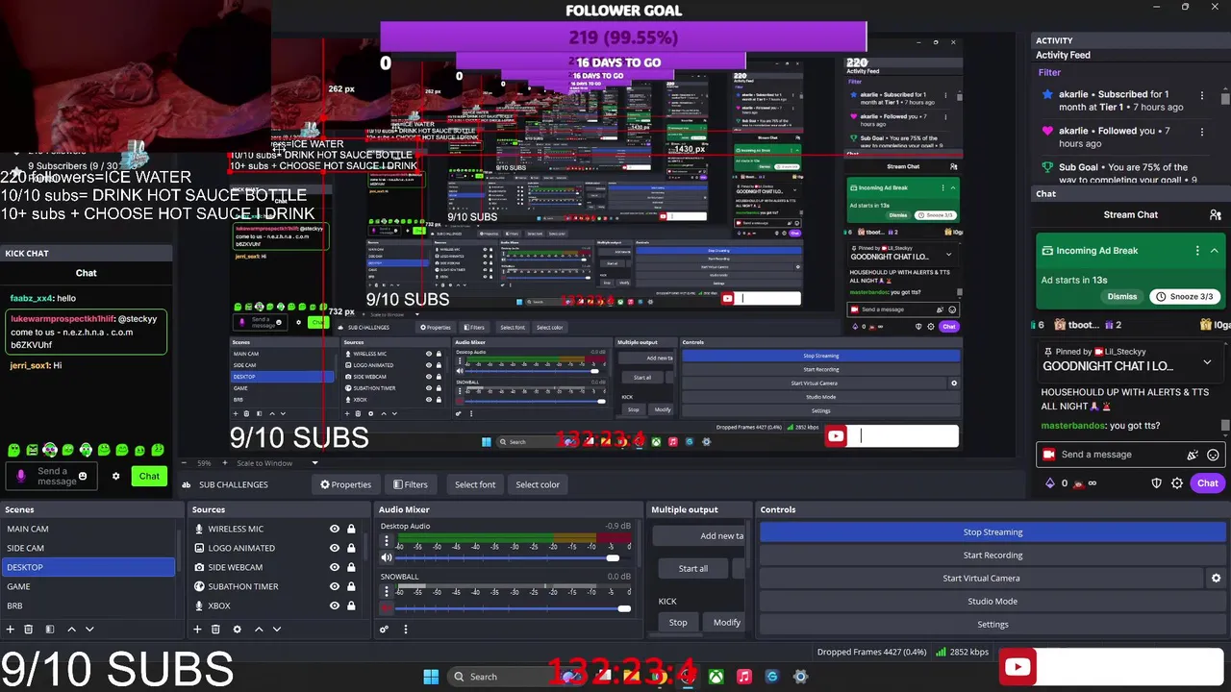1231x692 pixels.
Task: Open Incoming Ad Break three-dot menu
Action: point(1197,251)
